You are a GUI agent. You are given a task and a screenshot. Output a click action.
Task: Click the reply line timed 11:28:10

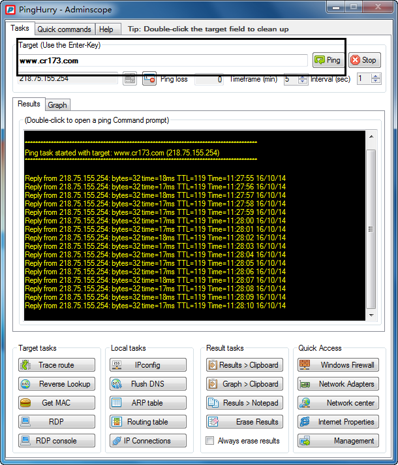(x=155, y=306)
